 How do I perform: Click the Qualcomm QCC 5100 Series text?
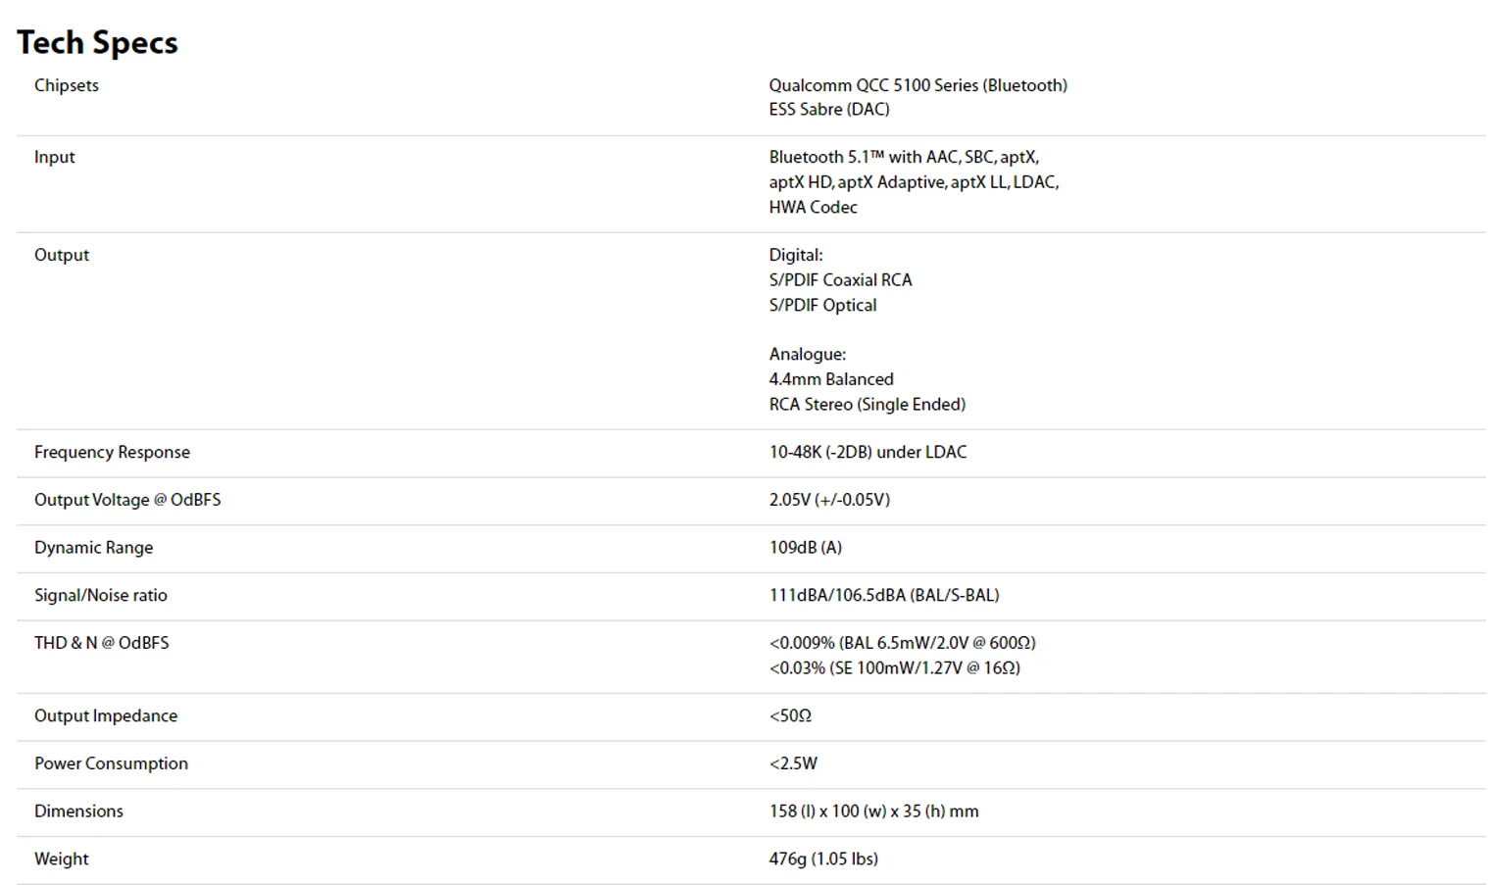[x=918, y=85]
